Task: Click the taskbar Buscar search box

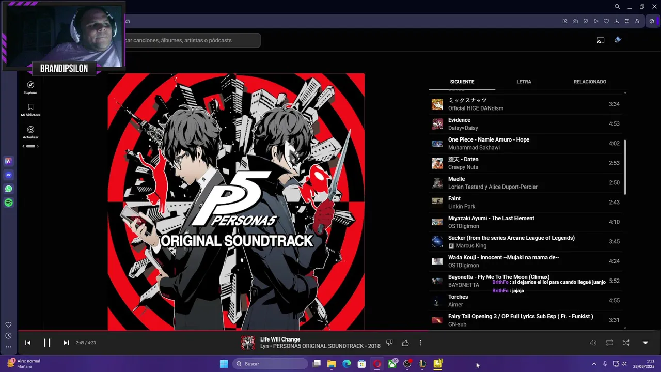Action: click(x=270, y=364)
